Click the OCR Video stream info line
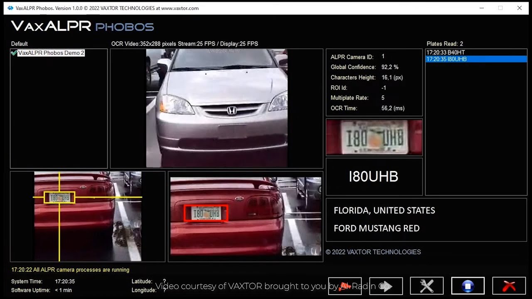The width and height of the screenshot is (532, 299). (x=185, y=44)
